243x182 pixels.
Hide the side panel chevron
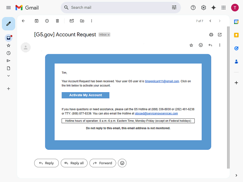(236, 175)
